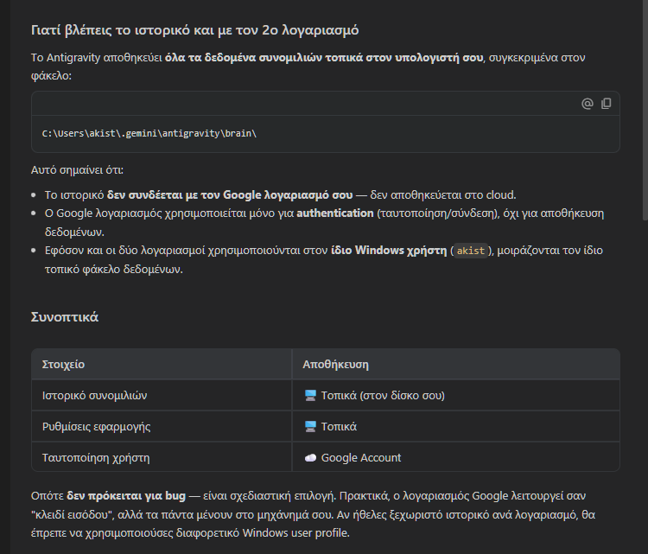Click the 'Συνοπτικά' section heading
This screenshot has height=554, width=648.
65,317
